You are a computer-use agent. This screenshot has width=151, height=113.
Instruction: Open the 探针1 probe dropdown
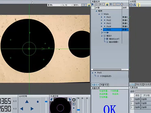pyautogui.click(x=77, y=5)
